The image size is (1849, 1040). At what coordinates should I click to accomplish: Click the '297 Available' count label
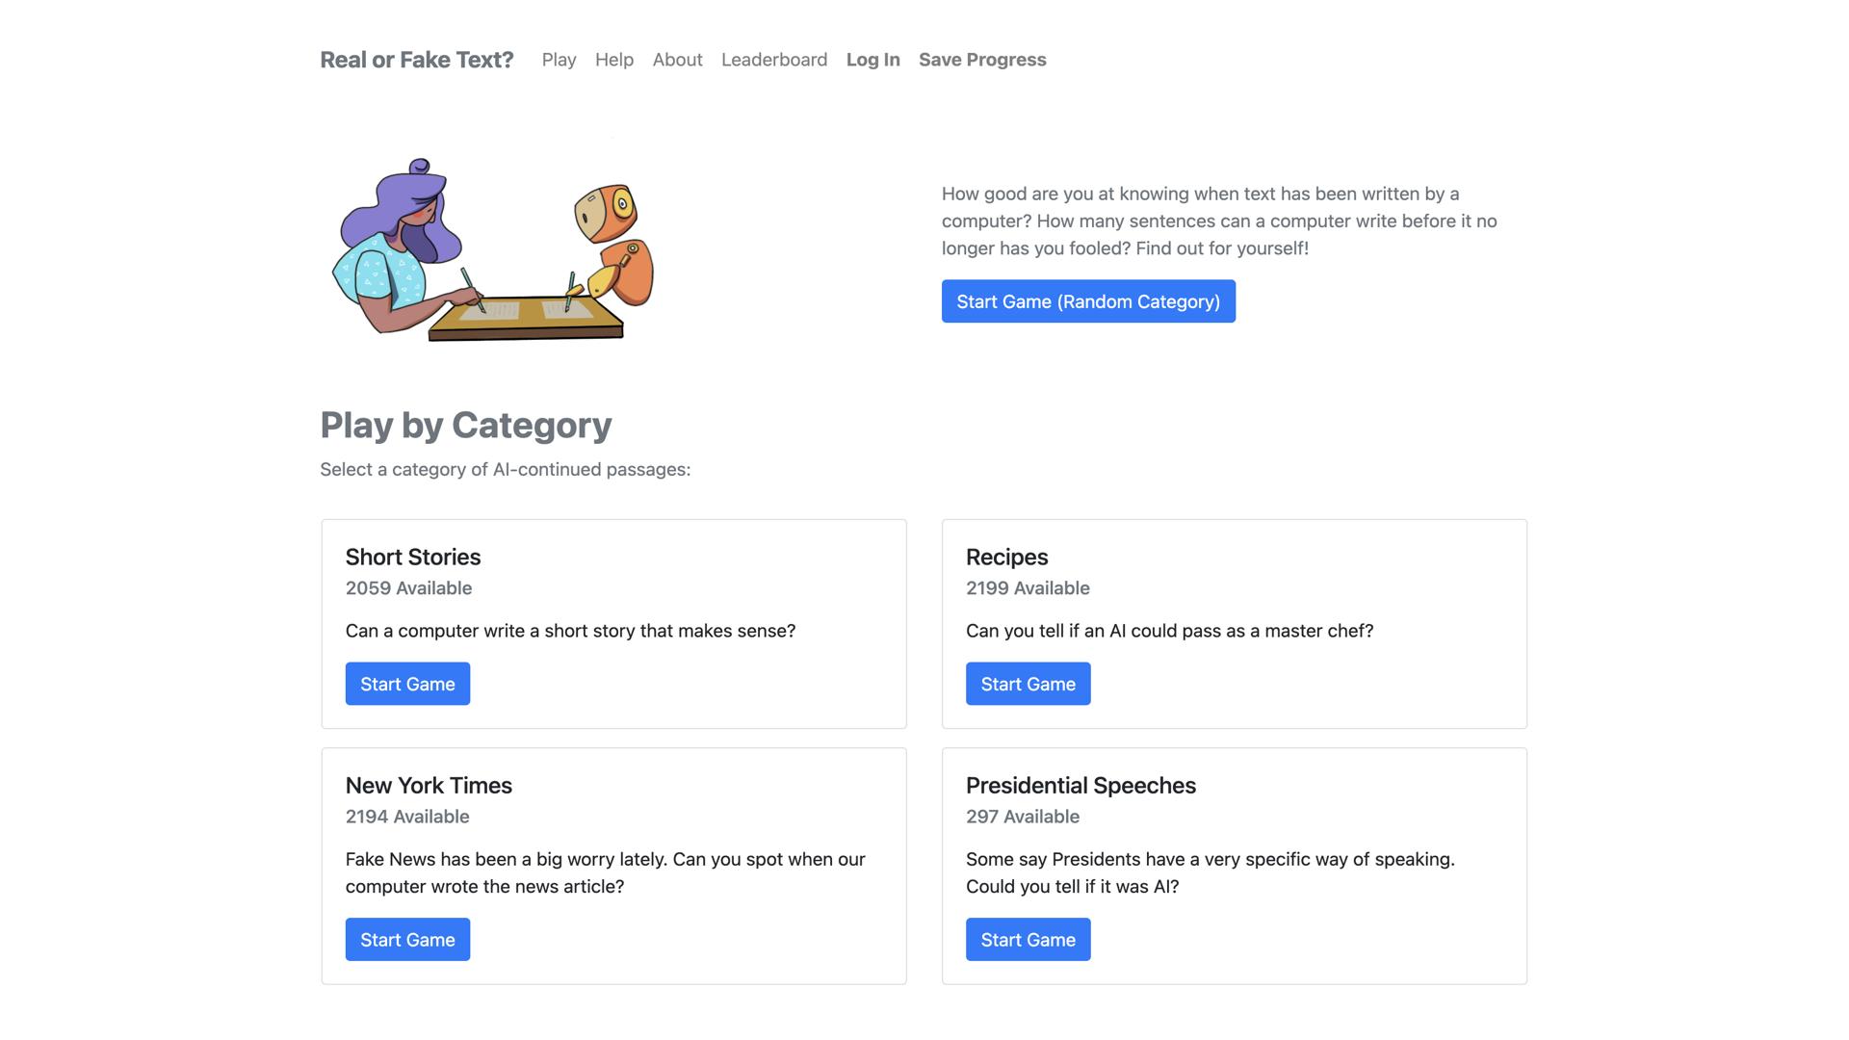click(1022, 817)
